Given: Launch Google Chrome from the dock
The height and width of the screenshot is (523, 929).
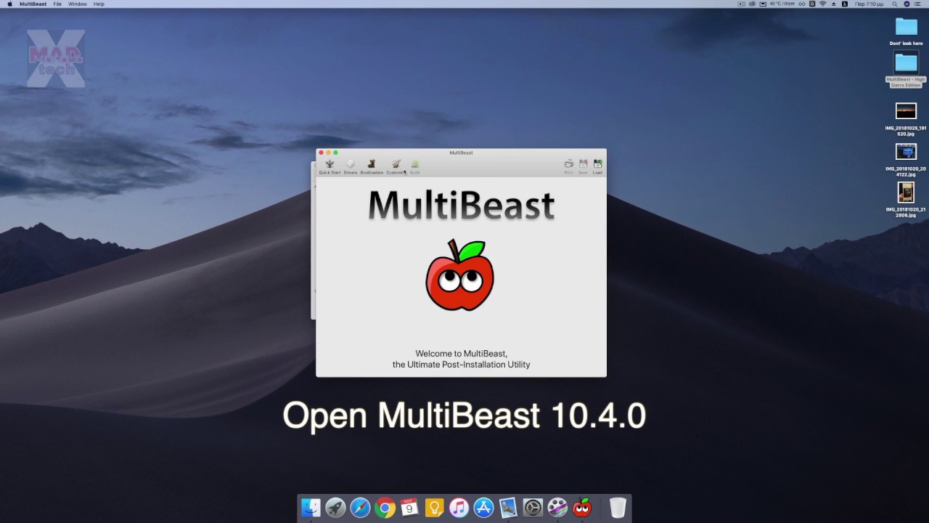Looking at the screenshot, I should tap(385, 507).
